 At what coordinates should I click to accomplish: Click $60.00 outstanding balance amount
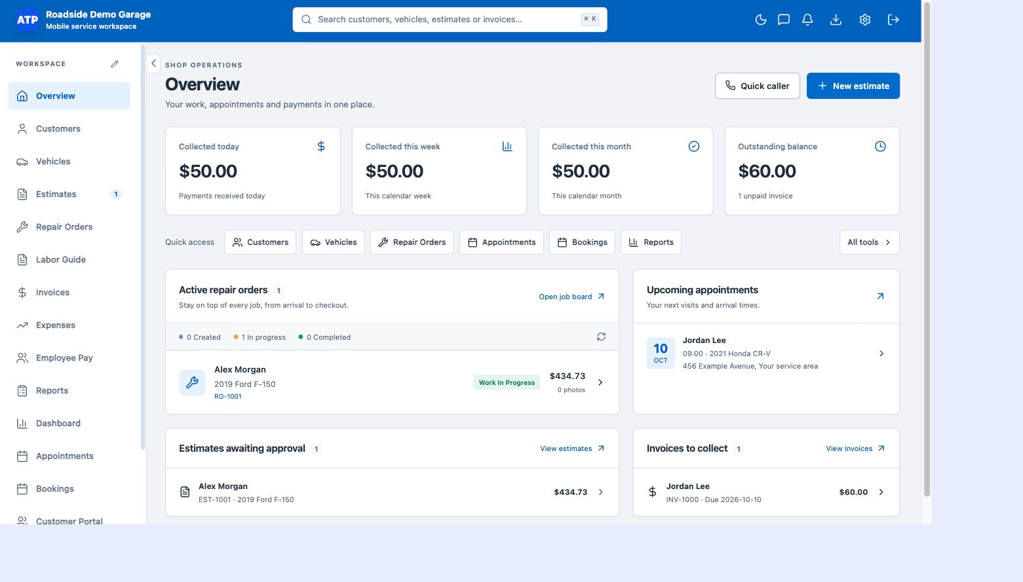click(x=767, y=172)
